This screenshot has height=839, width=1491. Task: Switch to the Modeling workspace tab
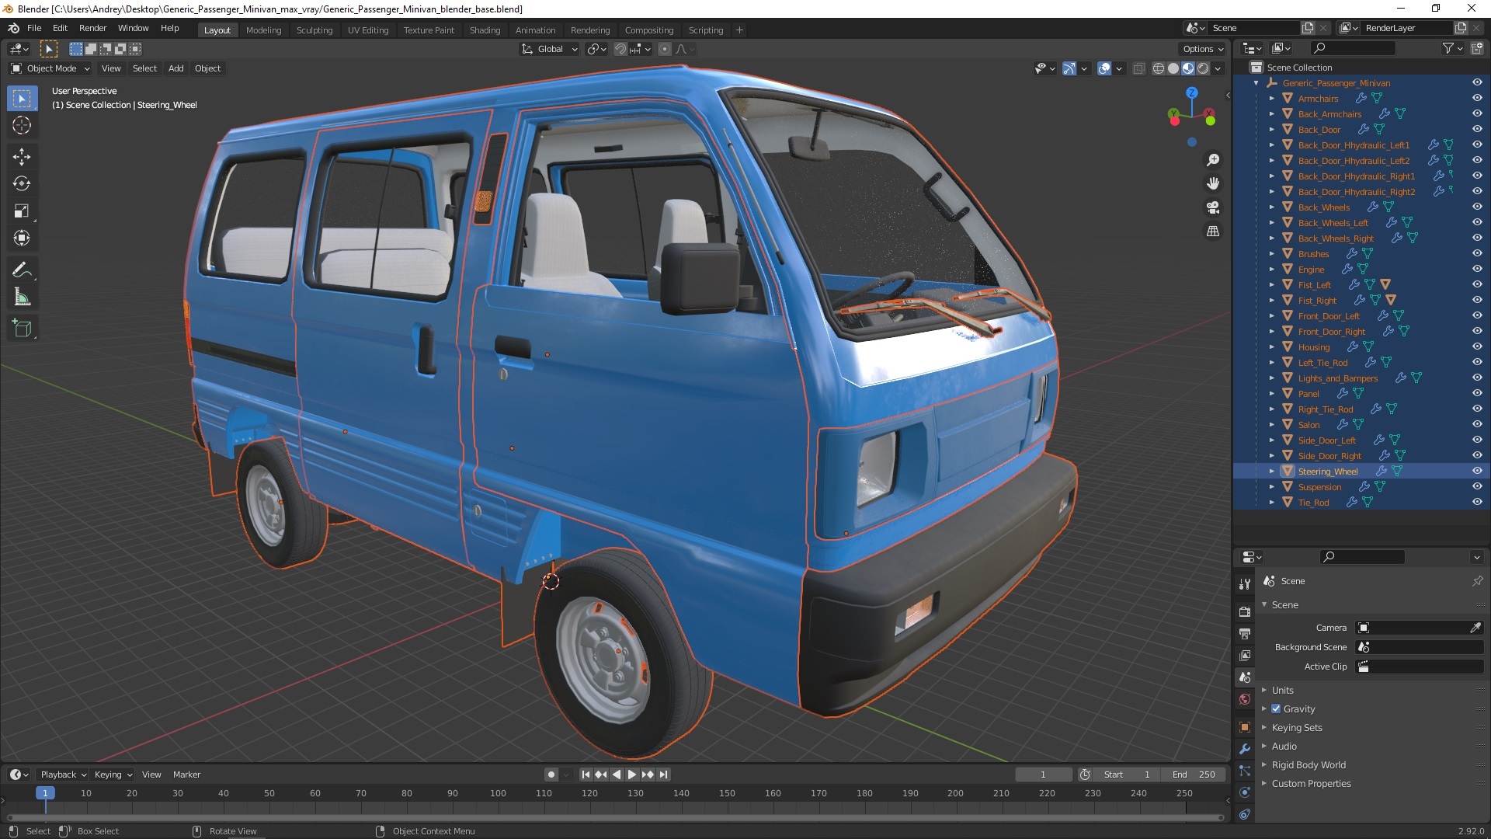tap(263, 30)
